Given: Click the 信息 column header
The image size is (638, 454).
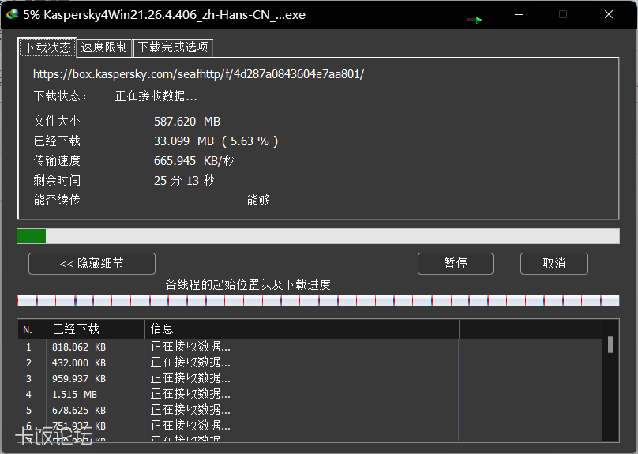Looking at the screenshot, I should (x=302, y=329).
